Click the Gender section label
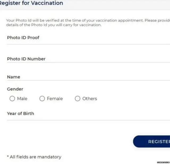The image size is (170, 164). [x=15, y=89]
